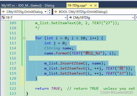The width and height of the screenshot is (137, 96).
Task: Click the navigate-up stepper arrow
Action: click(50, 10)
